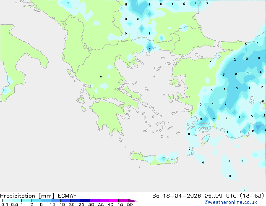Pick the 25–30 mm dark blue swatch
Image resolution: width=266 pixels, height=206 pixels.
85,201
